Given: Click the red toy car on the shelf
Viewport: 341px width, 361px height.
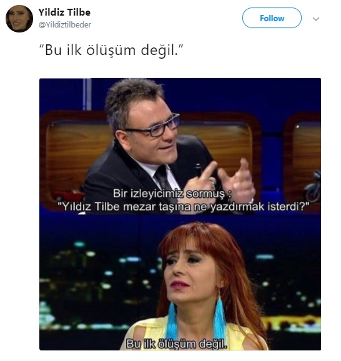Looking at the screenshot, I should point(68,196).
